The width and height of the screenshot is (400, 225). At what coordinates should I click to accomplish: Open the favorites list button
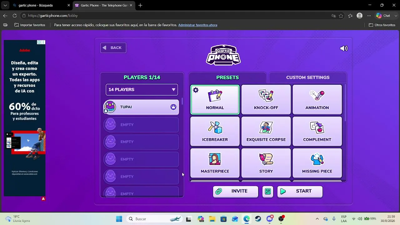pyautogui.click(x=350, y=16)
